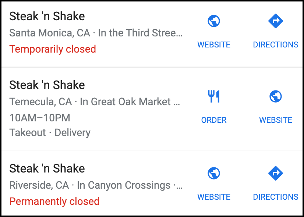Click the website globe icon for Santa Monica location
The width and height of the screenshot is (304, 217).
pos(214,21)
